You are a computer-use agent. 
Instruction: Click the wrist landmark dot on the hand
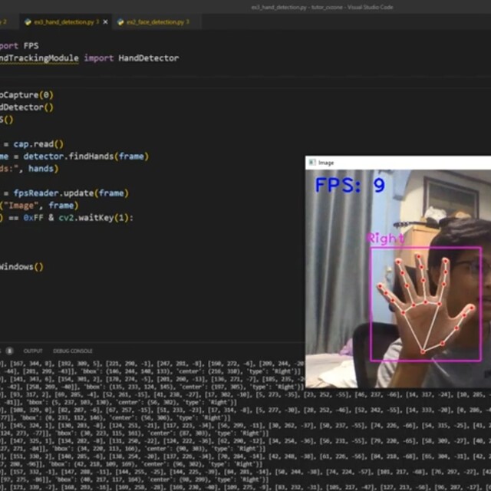pyautogui.click(x=422, y=351)
